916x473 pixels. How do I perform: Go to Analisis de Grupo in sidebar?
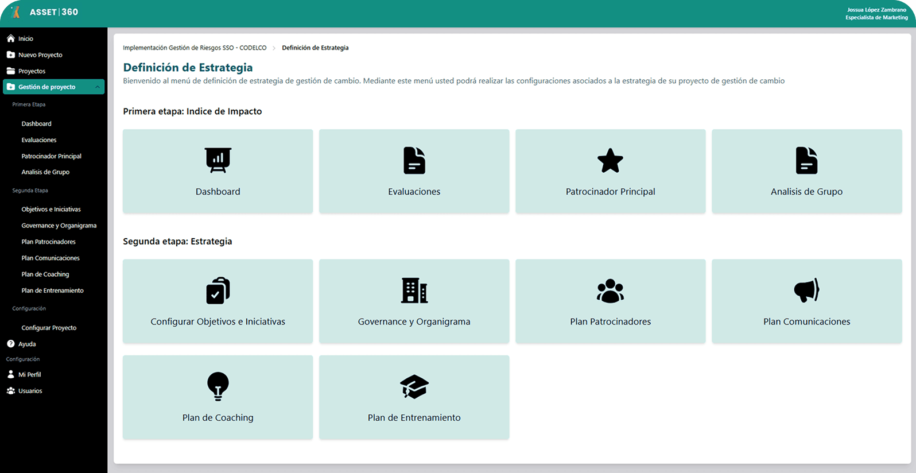[45, 172]
